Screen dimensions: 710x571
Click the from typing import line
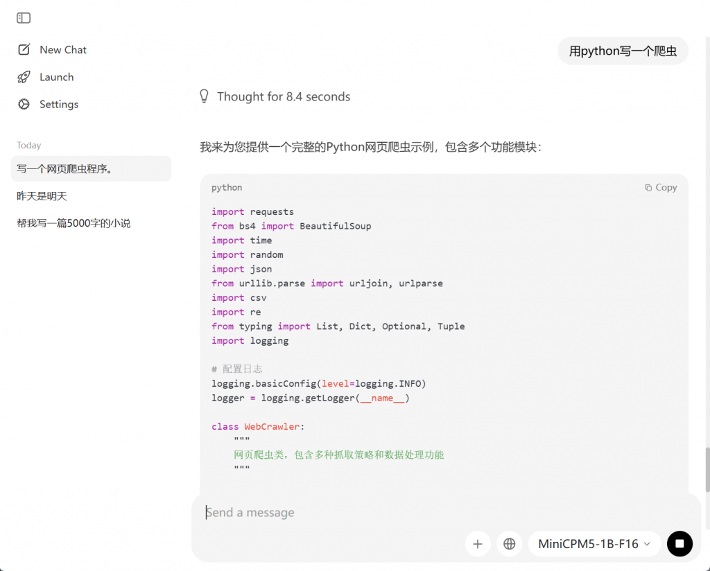[338, 326]
